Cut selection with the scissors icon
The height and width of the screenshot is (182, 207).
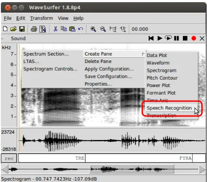coord(55,29)
